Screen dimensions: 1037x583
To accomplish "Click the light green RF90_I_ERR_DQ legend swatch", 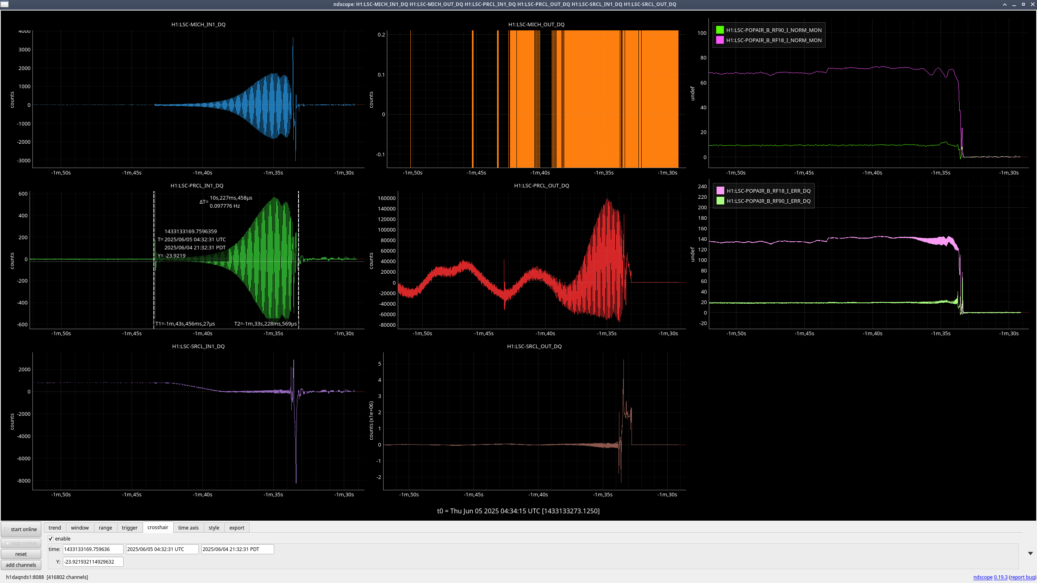I will pyautogui.click(x=720, y=200).
